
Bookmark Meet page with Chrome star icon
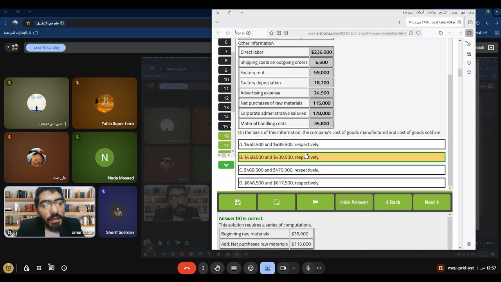tap(28, 23)
